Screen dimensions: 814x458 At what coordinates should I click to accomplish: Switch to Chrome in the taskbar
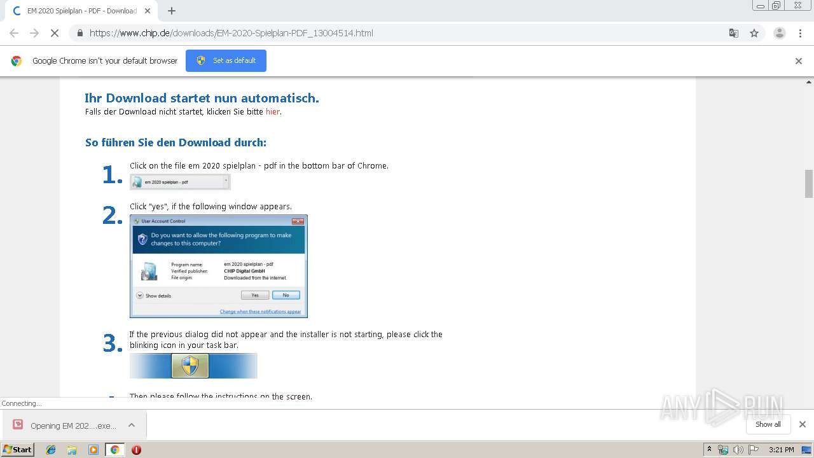(114, 450)
